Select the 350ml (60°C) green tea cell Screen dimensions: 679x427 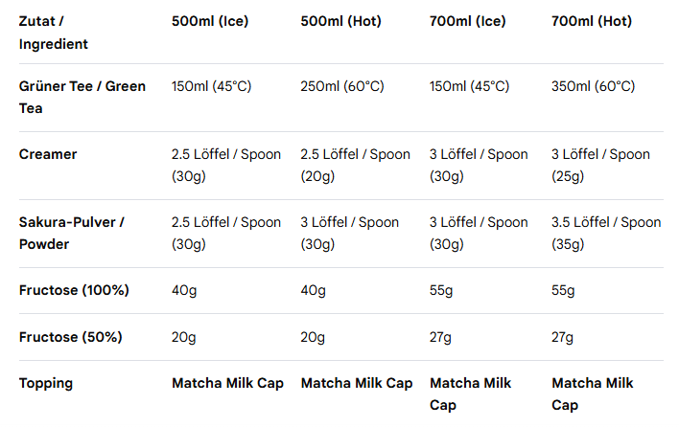click(x=593, y=86)
